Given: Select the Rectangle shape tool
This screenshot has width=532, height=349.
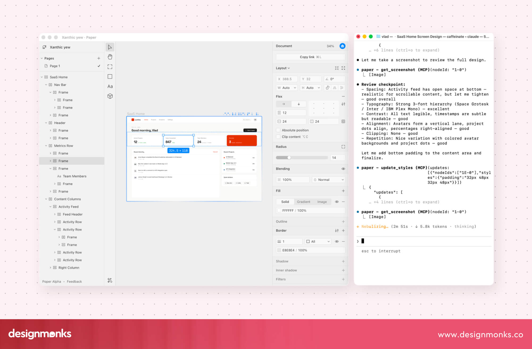Looking at the screenshot, I should 110,76.
